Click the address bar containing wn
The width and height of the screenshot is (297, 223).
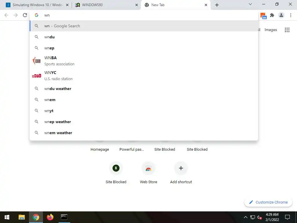coord(144,15)
